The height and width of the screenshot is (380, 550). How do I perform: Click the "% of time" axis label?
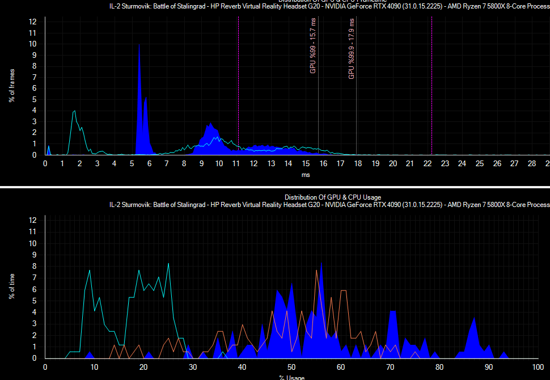[x=11, y=286]
